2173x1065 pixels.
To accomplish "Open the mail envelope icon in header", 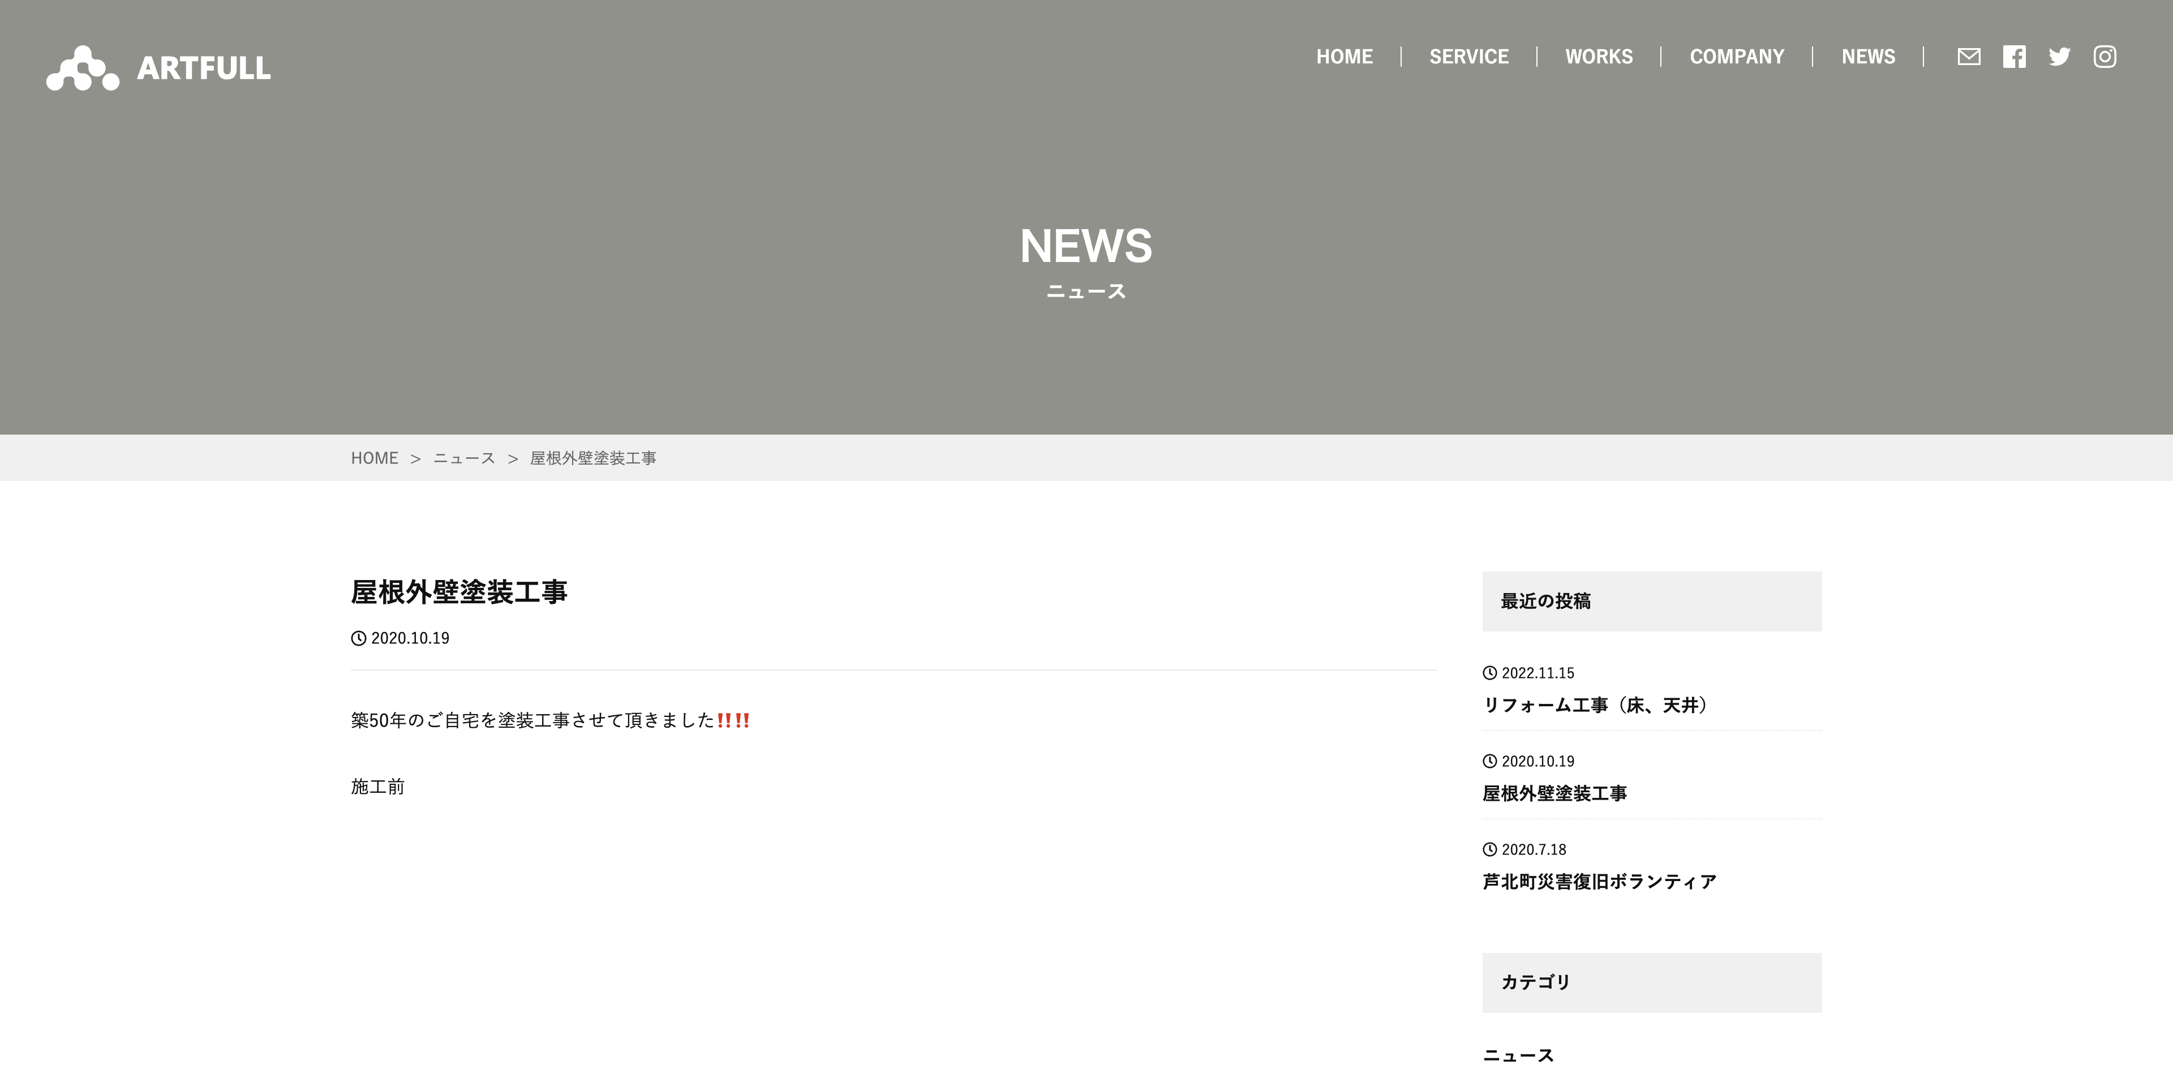I will coord(1969,57).
